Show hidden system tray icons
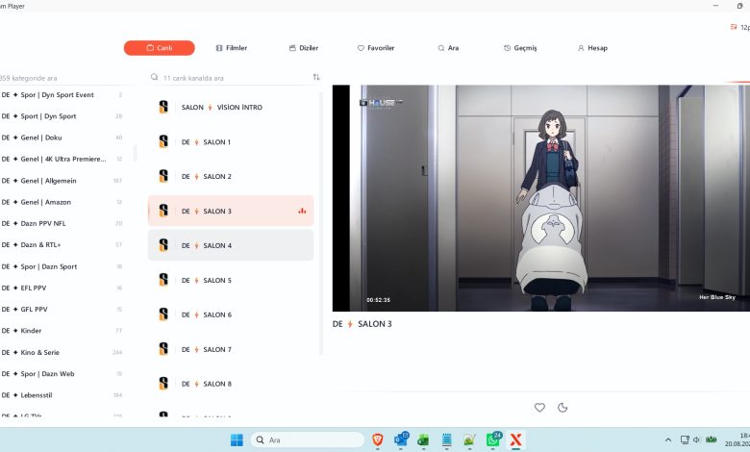Screen dimensions: 750x452 click(668, 439)
